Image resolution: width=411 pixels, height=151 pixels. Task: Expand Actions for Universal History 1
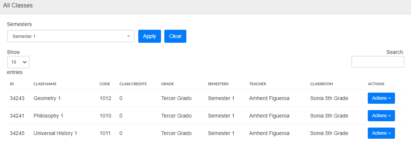(x=381, y=133)
